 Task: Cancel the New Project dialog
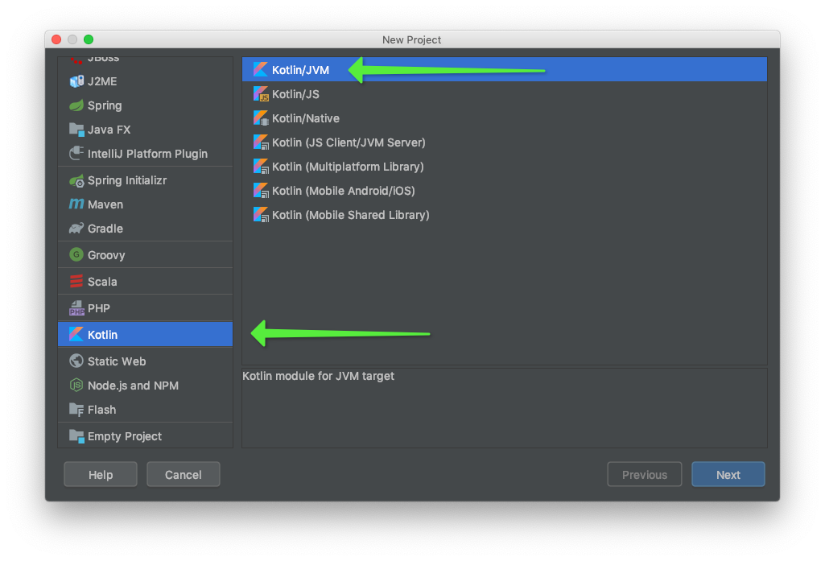[183, 475]
